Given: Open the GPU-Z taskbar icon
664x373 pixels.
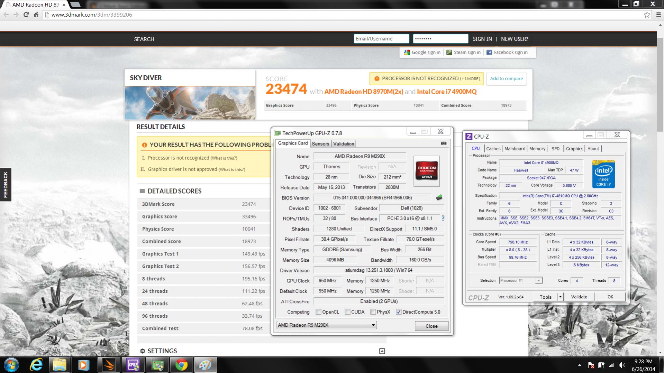Looking at the screenshot, I should coord(157,365).
